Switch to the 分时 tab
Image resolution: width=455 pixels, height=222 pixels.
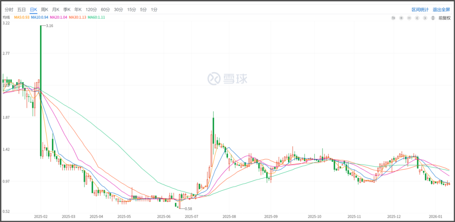tap(9, 9)
